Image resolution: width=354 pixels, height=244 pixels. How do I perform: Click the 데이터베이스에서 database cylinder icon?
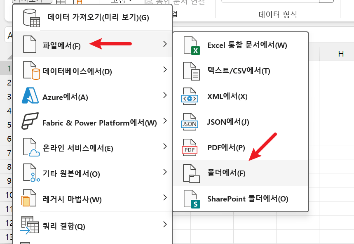point(32,70)
